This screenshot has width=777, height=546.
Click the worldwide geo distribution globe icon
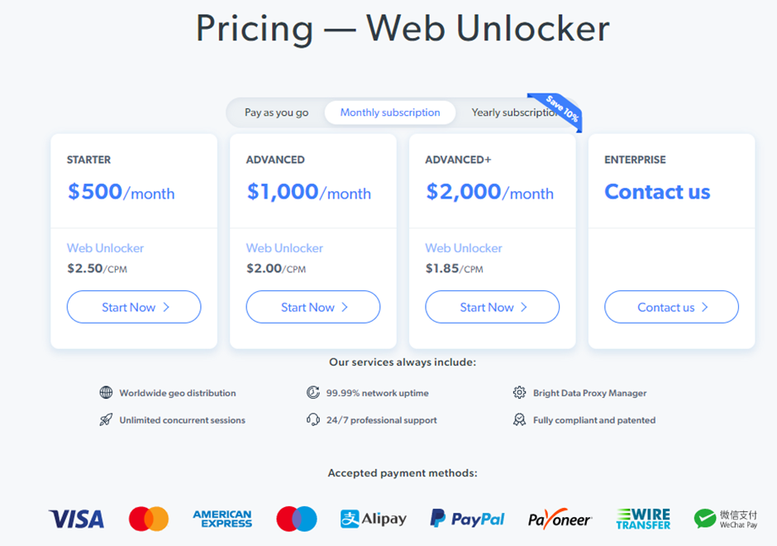(x=107, y=392)
